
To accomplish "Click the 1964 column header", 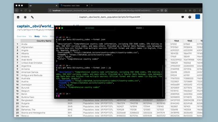I will (x=176, y=41).
